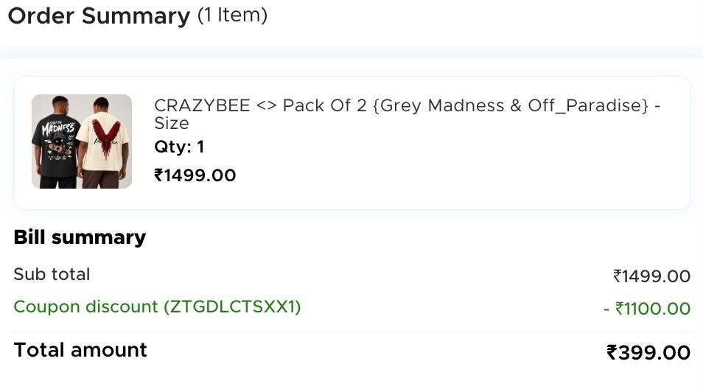This screenshot has width=703, height=392.
Task: Select the (1 Item) count label
Action: [x=232, y=15]
